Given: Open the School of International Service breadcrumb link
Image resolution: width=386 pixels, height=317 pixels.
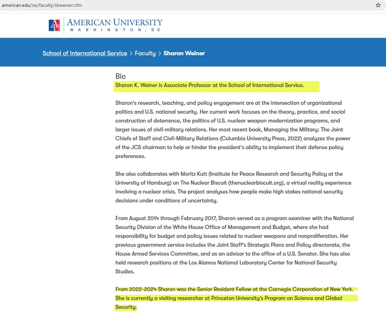Looking at the screenshot, I should pyautogui.click(x=85, y=53).
